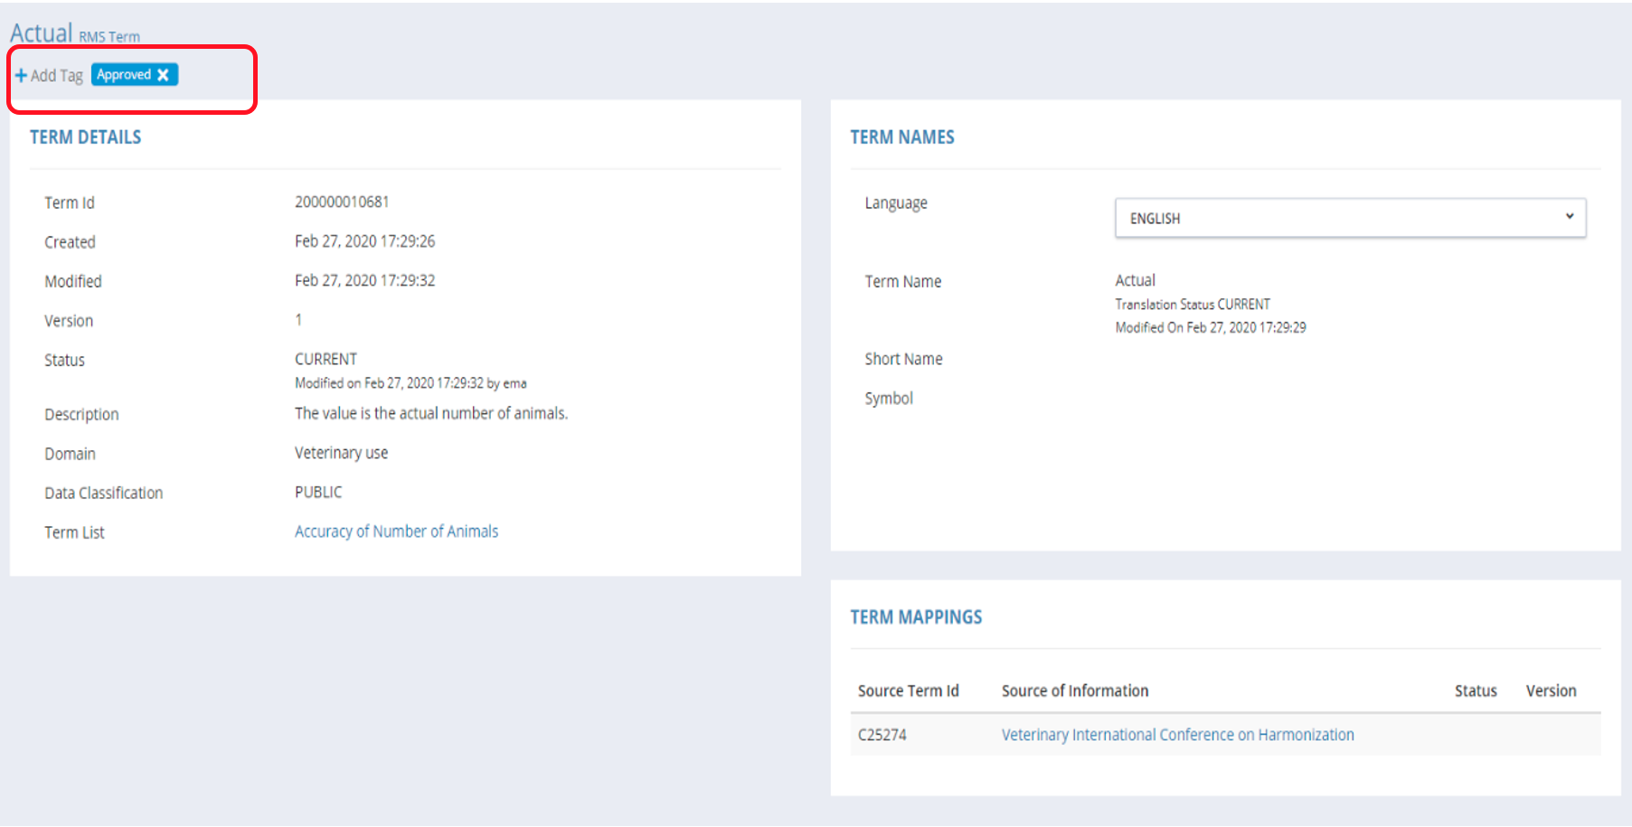Click the RMS Term subtitle label

coord(109,37)
